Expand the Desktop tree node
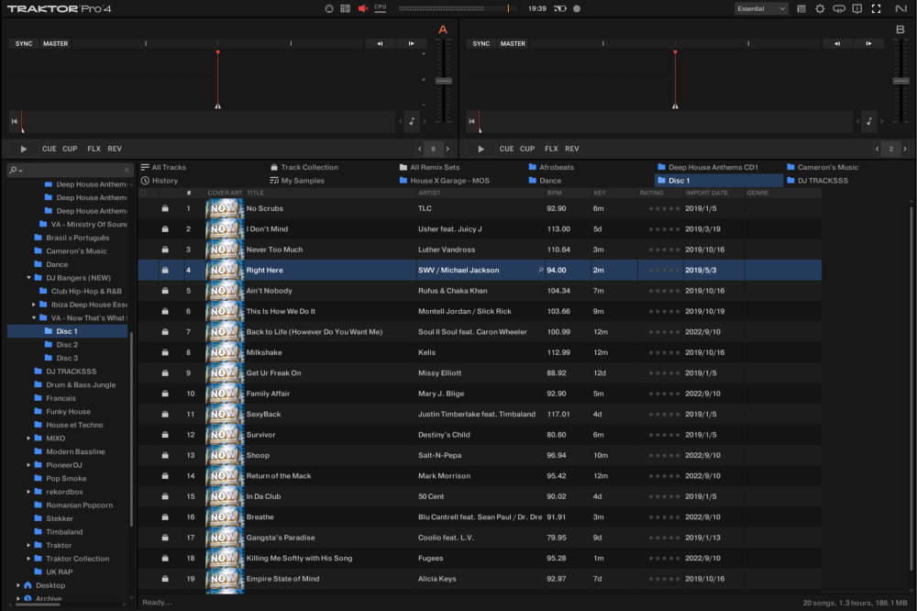 18,585
